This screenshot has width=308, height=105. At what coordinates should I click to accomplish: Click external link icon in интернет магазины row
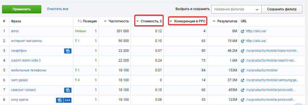click(242, 41)
